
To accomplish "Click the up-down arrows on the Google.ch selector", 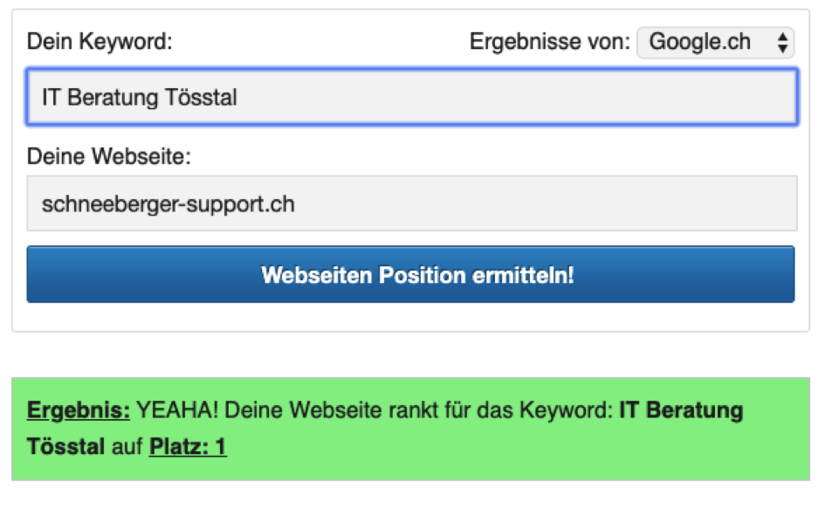I will click(782, 43).
